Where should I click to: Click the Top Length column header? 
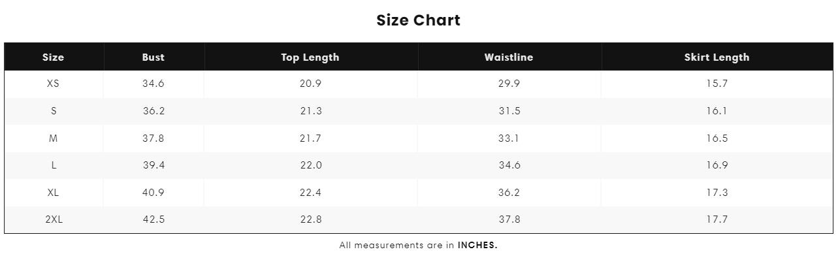310,57
